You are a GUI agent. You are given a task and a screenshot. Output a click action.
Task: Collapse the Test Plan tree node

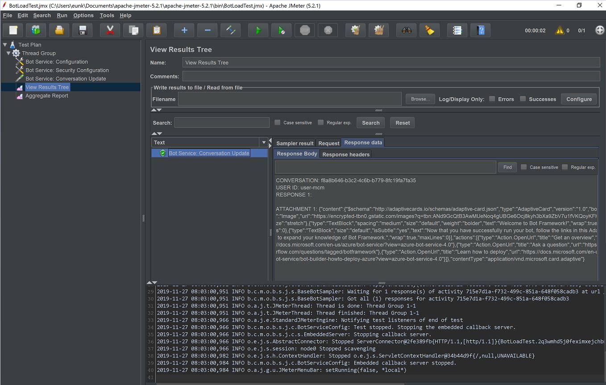[5, 45]
